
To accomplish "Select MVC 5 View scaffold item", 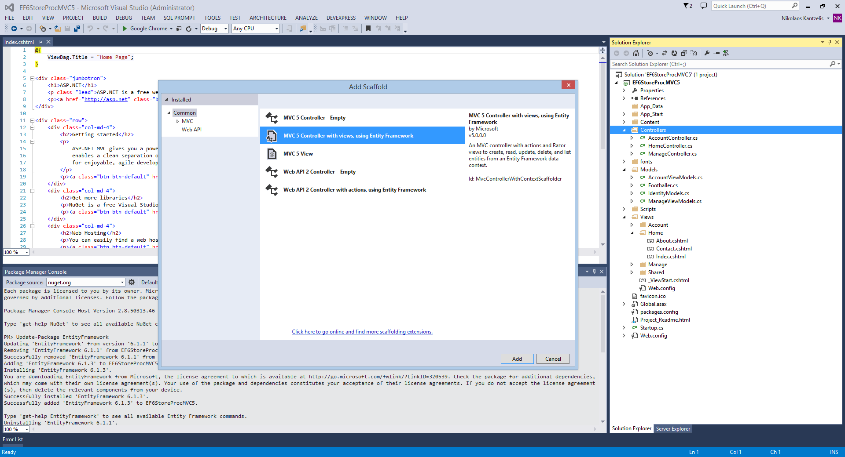I will [362, 154].
